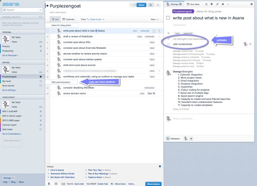Click the heart icon in the task pane toolbar
257x186 pixels.
(x=223, y=4)
